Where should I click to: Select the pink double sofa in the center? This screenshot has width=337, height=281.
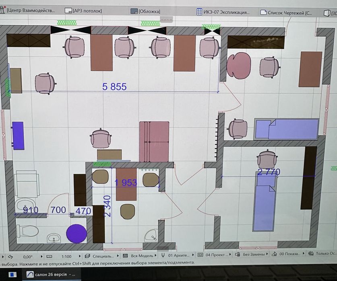(x=154, y=142)
